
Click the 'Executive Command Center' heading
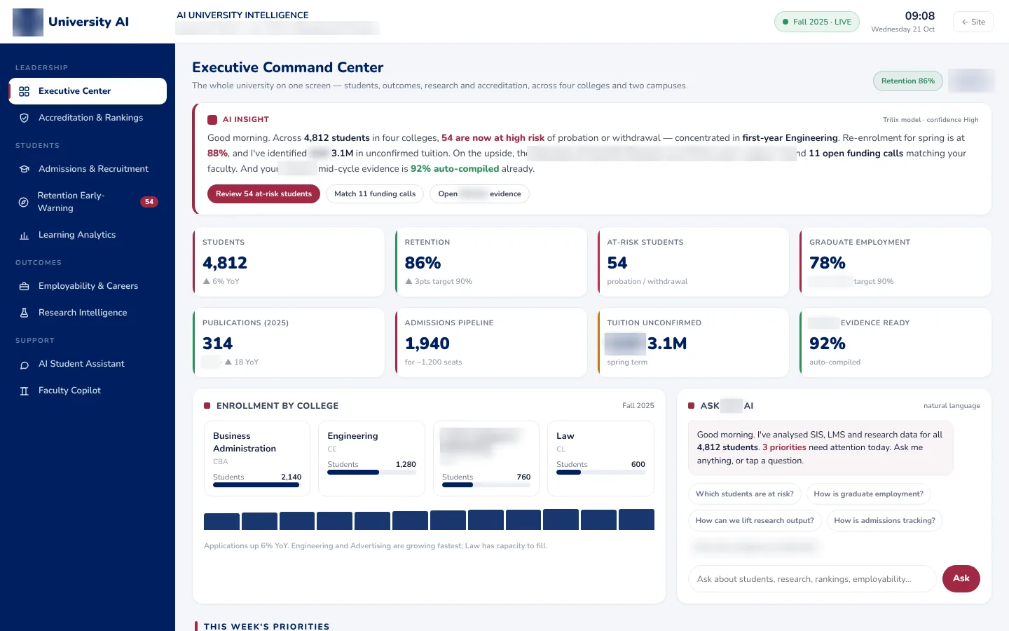pos(288,67)
